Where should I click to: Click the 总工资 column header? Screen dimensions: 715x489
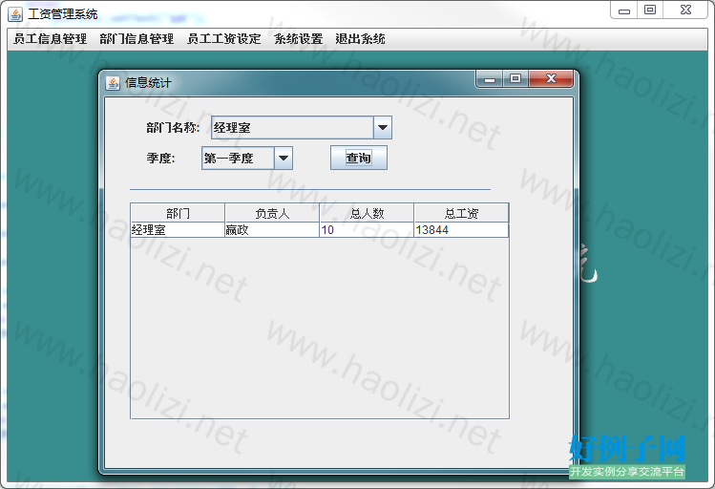point(461,213)
